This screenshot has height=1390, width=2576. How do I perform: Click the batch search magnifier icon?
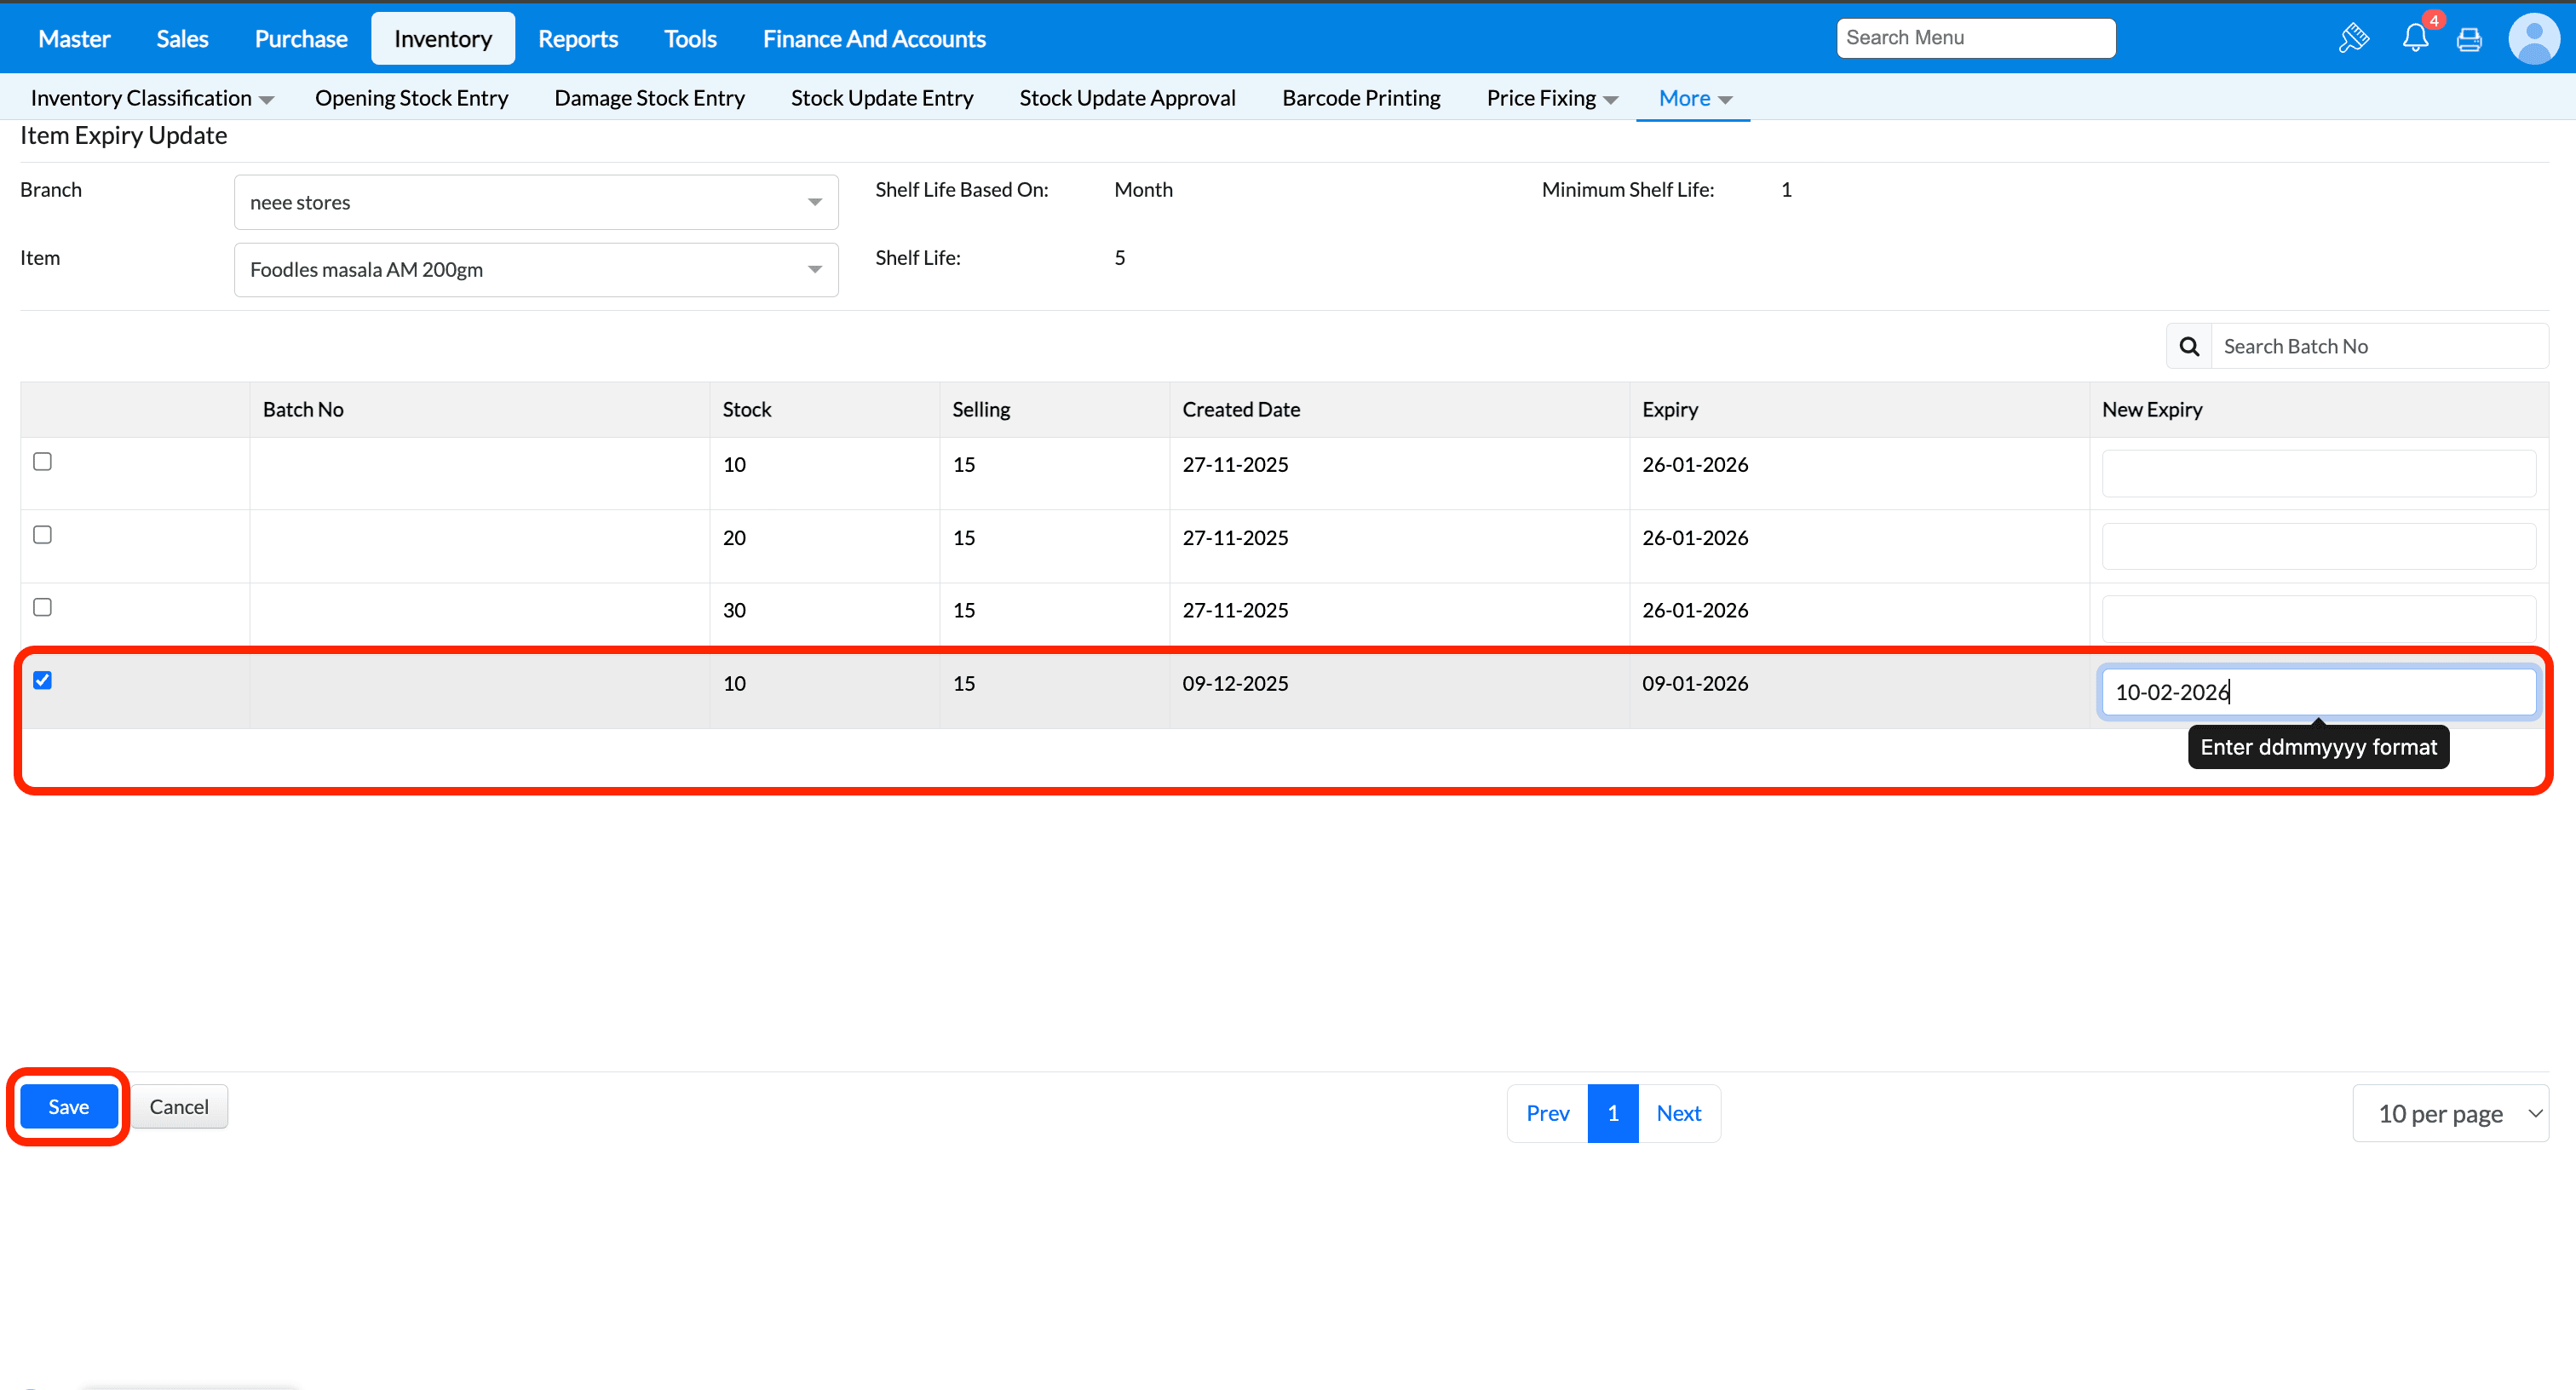click(2189, 346)
